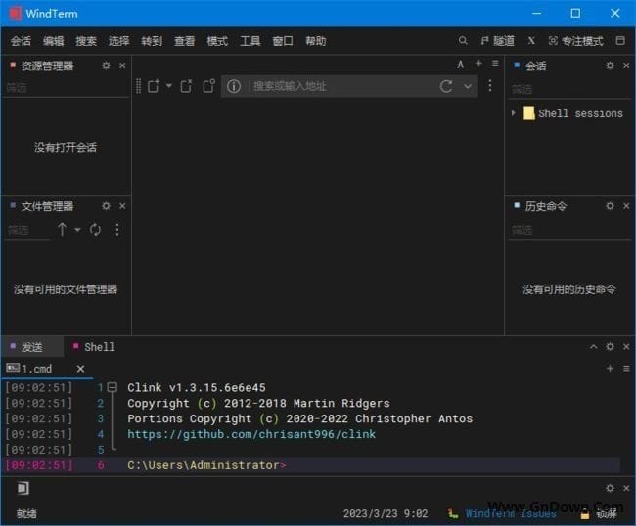Toggle the layout icon at menu bar end

620,40
